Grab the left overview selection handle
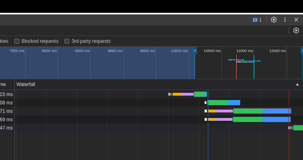303x160 pixels. pyautogui.click(x=195, y=51)
